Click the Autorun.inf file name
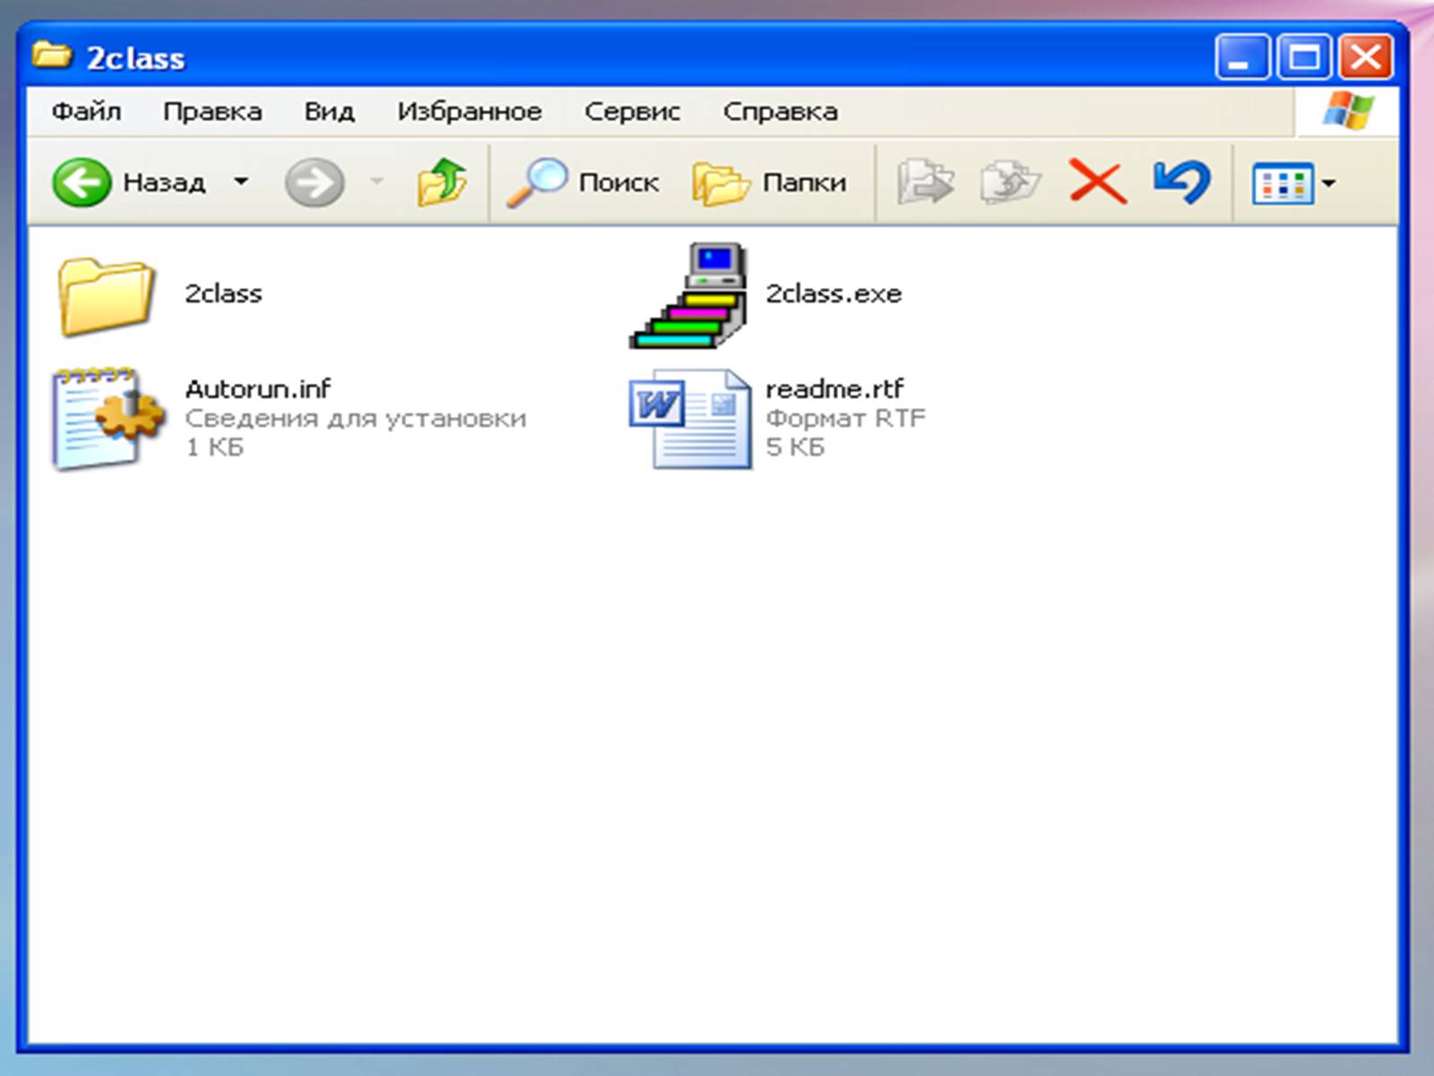This screenshot has height=1076, width=1434. coord(258,388)
